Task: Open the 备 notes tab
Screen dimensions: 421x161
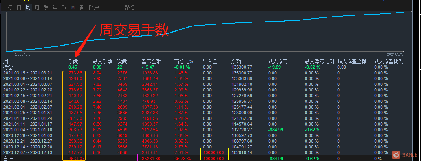Action: [82, 7]
